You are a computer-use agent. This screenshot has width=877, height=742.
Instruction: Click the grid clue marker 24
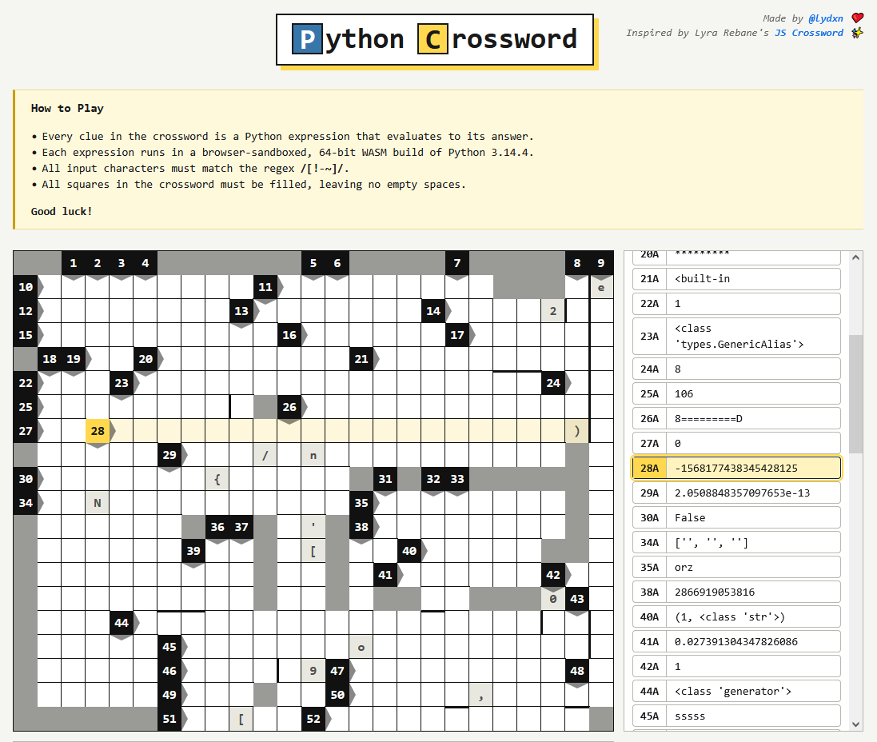pyautogui.click(x=553, y=383)
